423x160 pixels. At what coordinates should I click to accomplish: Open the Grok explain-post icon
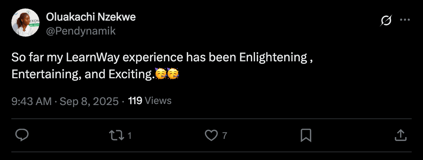coord(386,21)
